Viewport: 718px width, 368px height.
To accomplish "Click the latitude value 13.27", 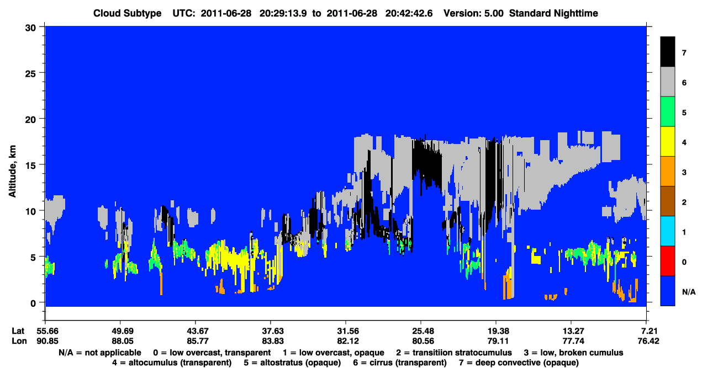I will pyautogui.click(x=571, y=331).
